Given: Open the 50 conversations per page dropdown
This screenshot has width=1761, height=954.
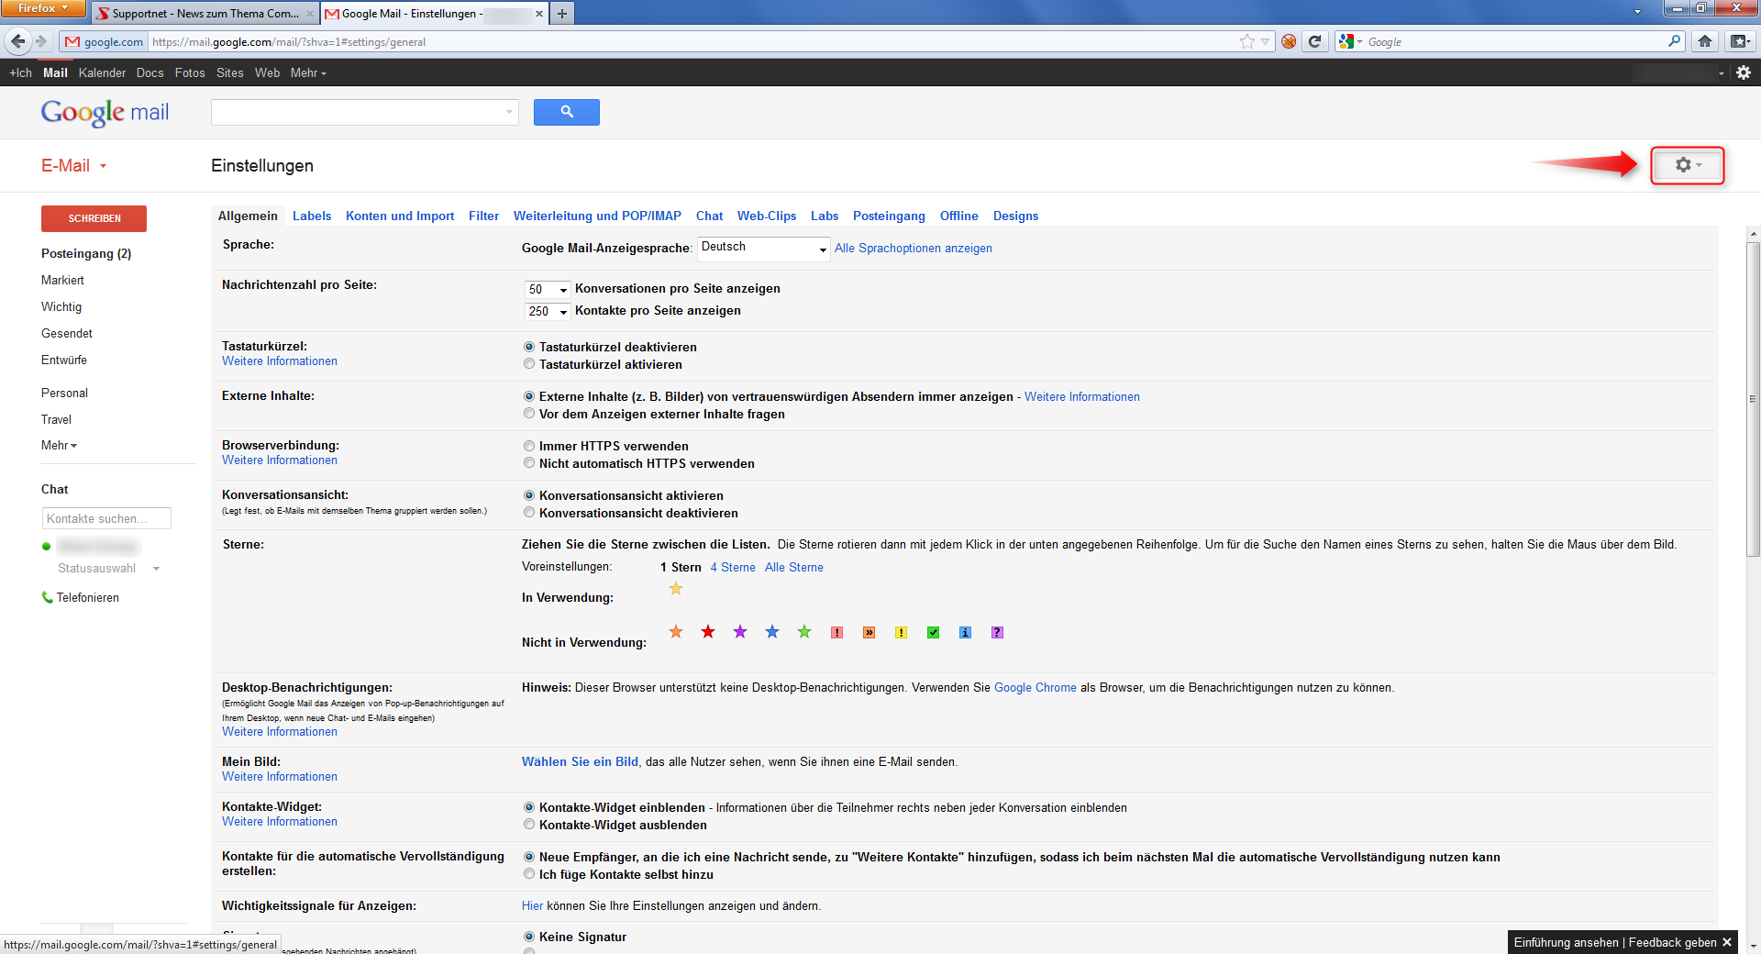Looking at the screenshot, I should click(x=548, y=289).
